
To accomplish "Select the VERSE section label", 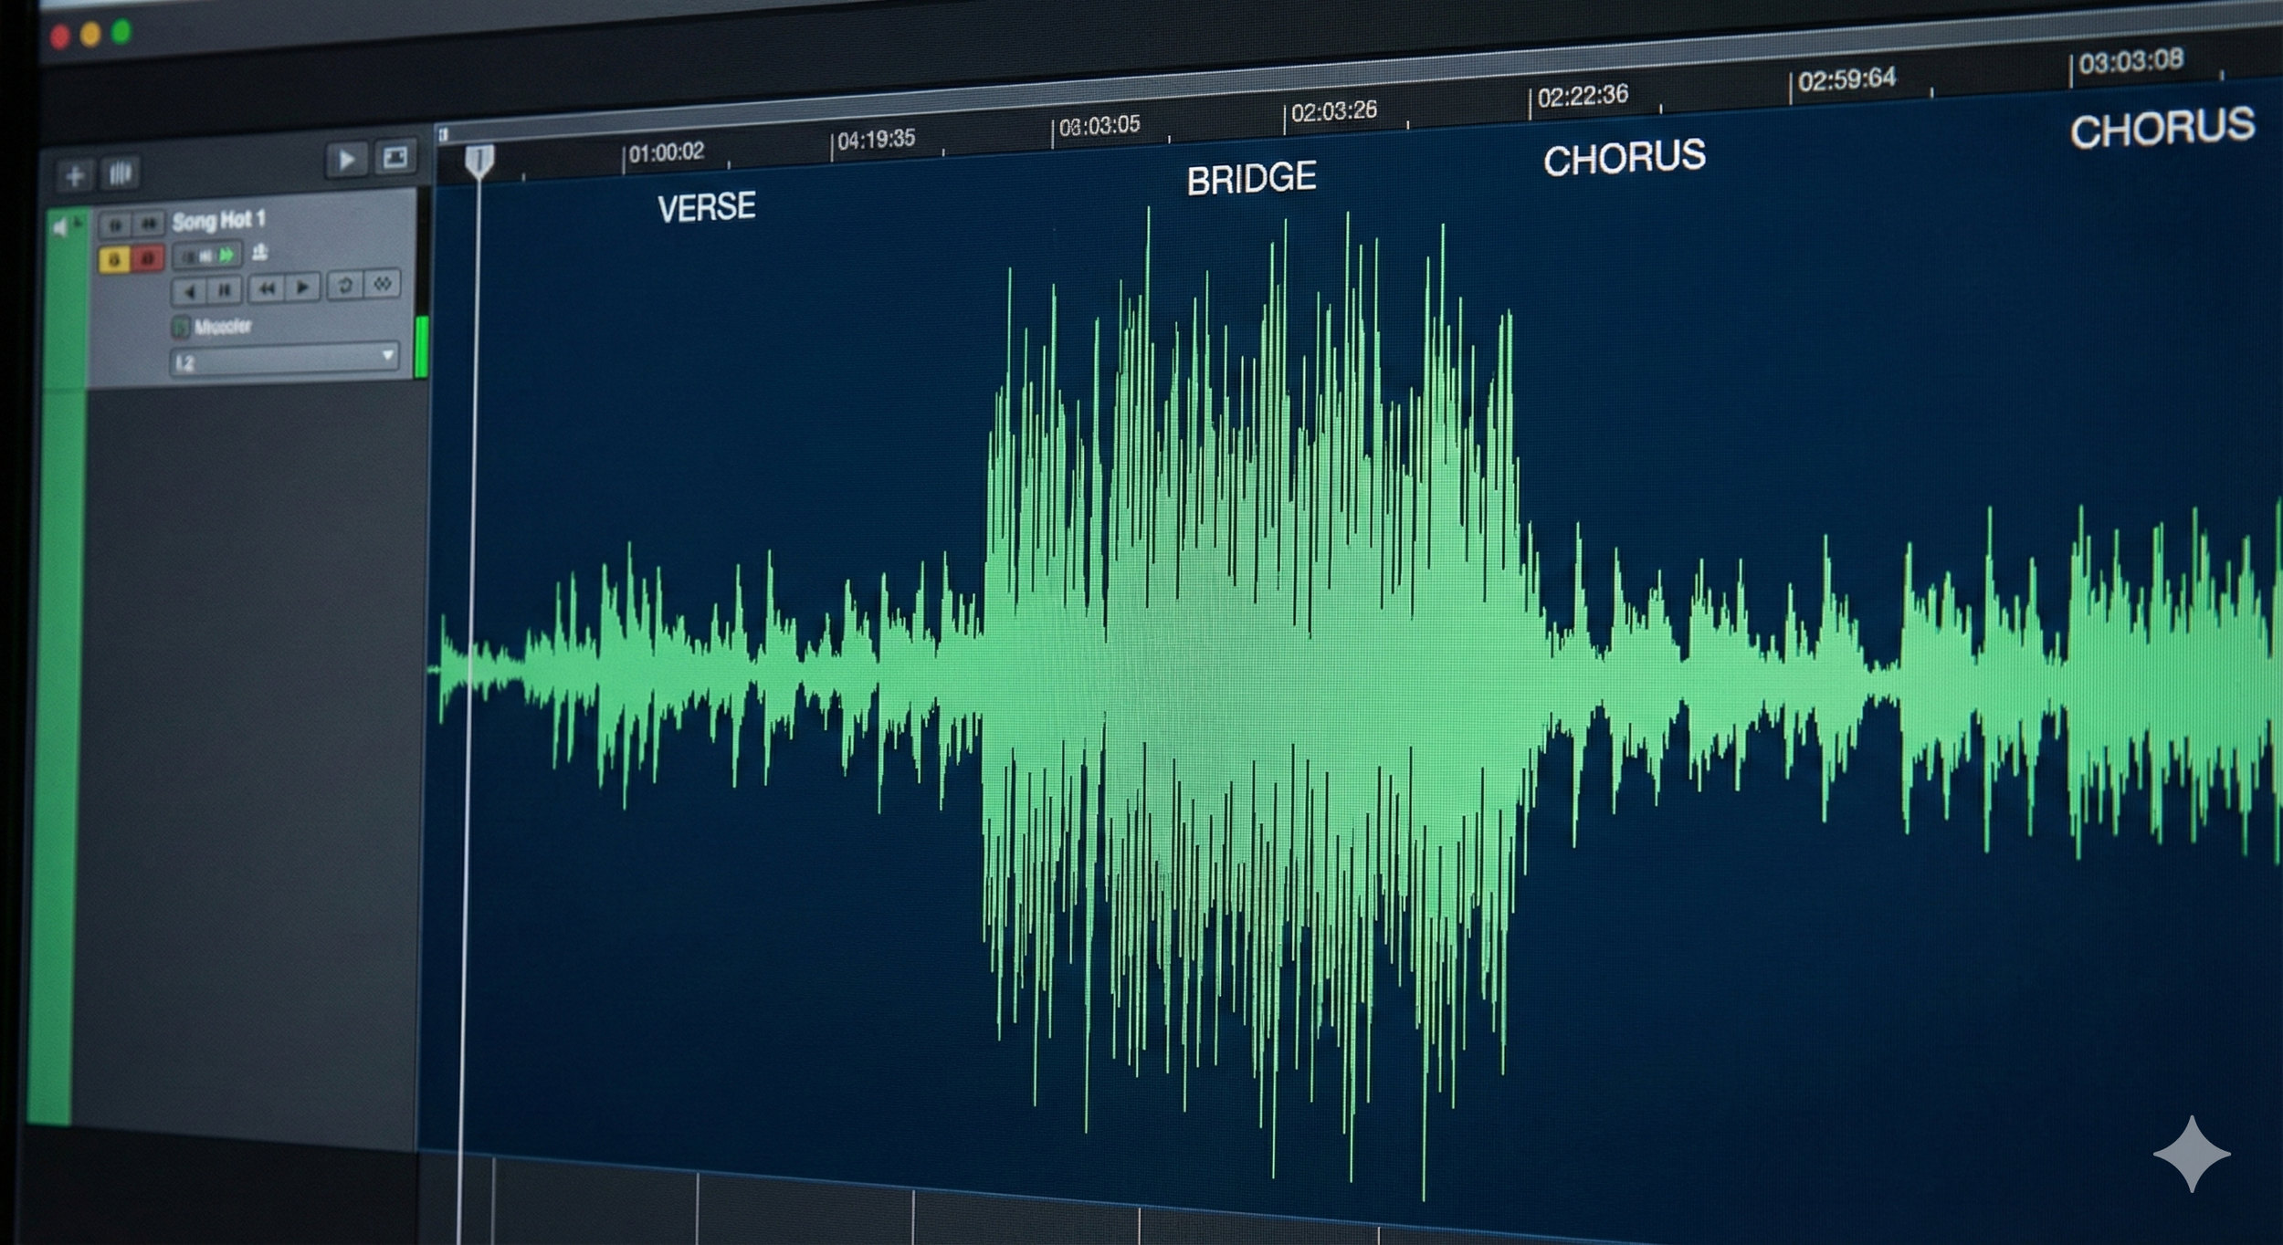I will pos(706,207).
